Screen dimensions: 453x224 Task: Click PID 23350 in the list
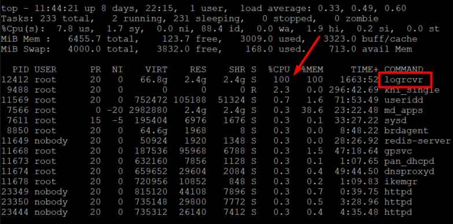tap(15, 203)
